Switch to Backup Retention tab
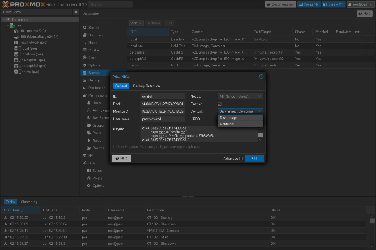Viewport: 376px width, 250px height. (146, 86)
